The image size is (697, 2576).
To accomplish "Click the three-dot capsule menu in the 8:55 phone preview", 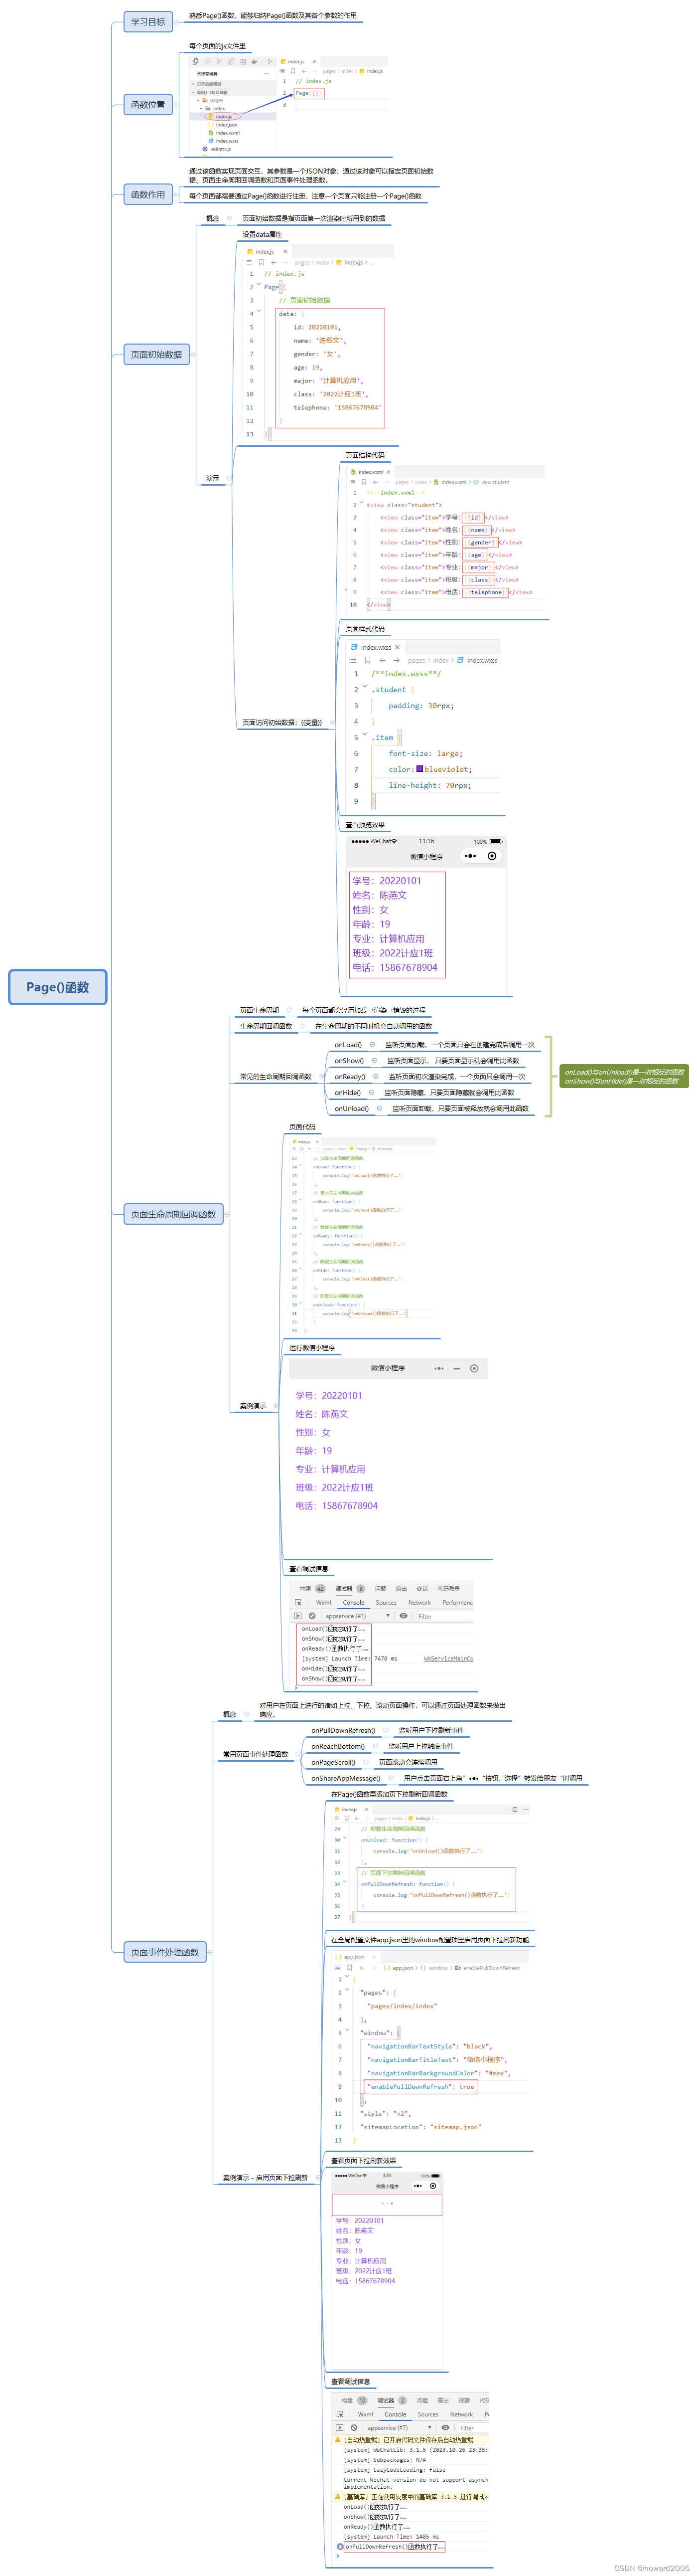I will [x=418, y=2186].
